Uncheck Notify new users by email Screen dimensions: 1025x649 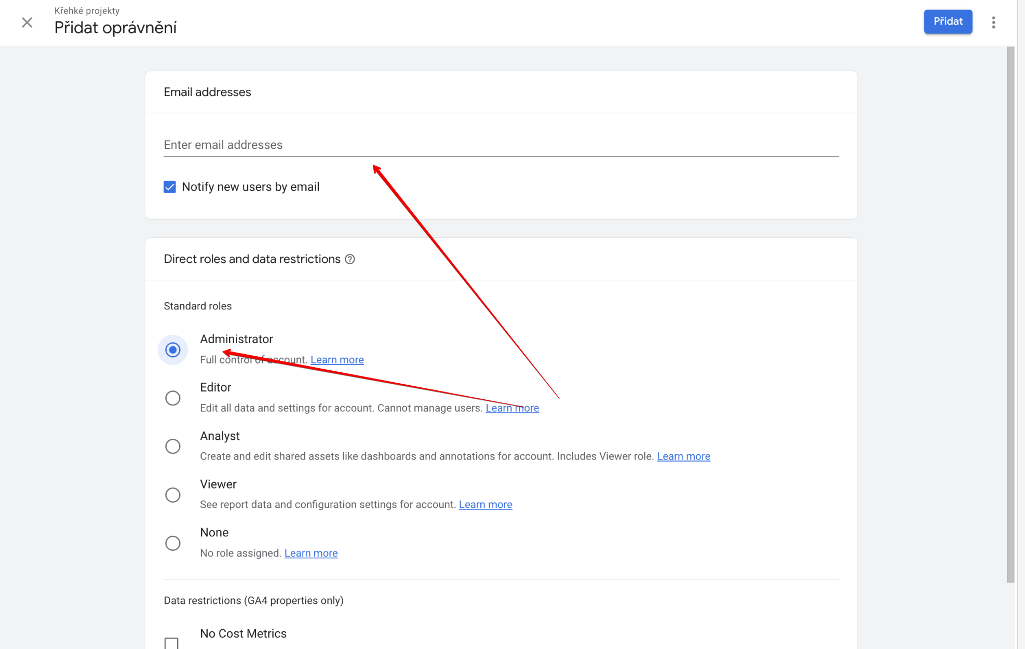coord(170,187)
